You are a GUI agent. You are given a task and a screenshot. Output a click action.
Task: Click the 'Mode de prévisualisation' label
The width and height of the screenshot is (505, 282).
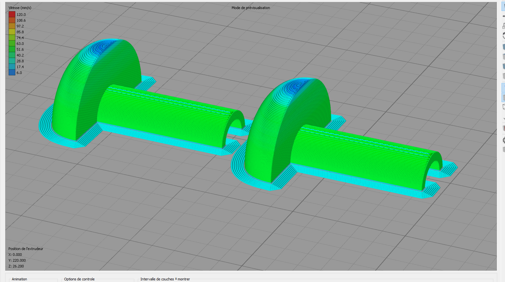(251, 8)
